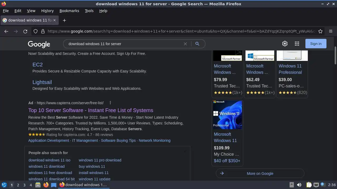Click the page vertical scrollbar
Viewport: 337px width, 189px height.
tap(335, 55)
